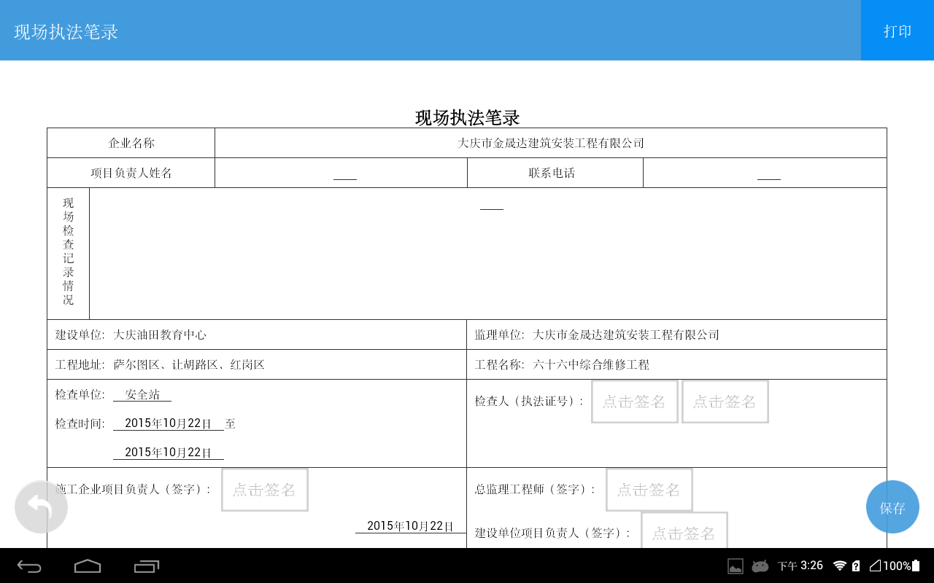Tap the Wi-Fi status icon

[840, 566]
